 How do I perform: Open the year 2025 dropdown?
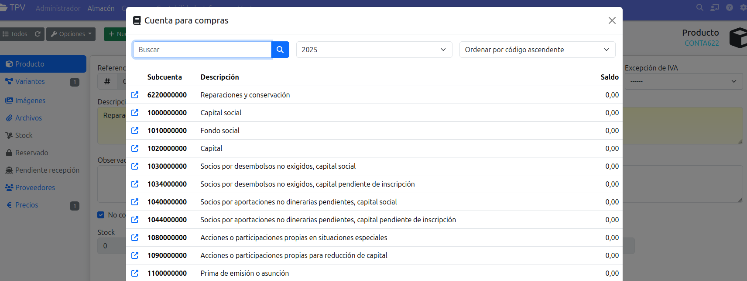tap(374, 50)
